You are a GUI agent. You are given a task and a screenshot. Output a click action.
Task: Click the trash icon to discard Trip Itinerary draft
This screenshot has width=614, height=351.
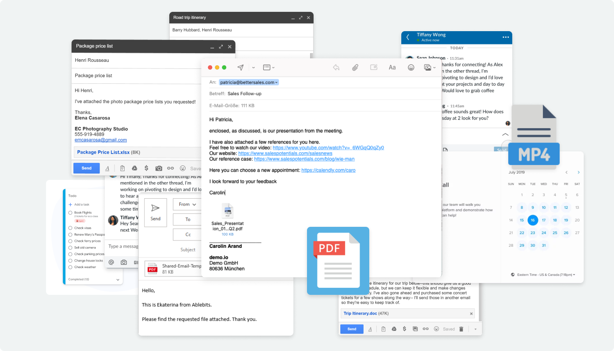461,329
